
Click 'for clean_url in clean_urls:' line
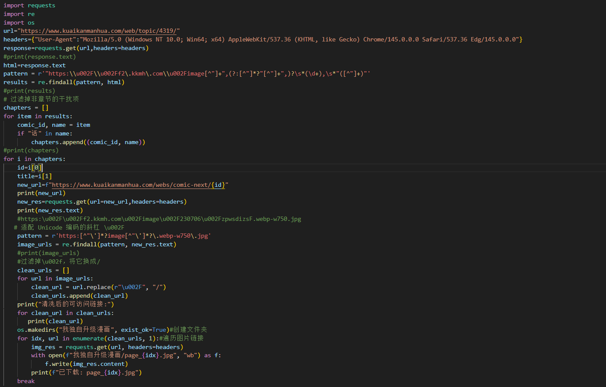click(x=66, y=313)
